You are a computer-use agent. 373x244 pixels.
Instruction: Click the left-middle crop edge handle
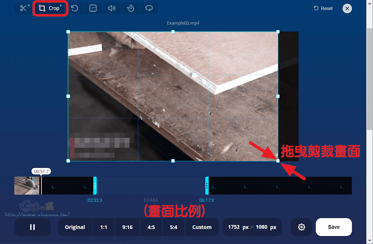[68, 96]
